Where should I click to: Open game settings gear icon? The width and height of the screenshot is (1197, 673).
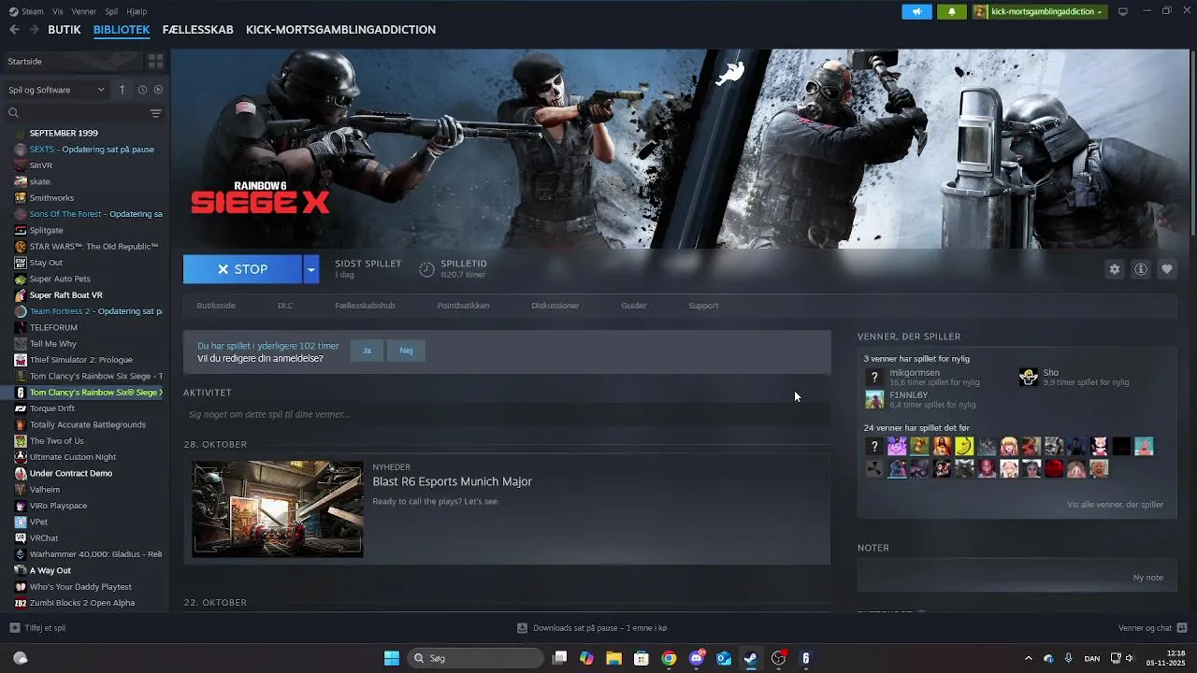1114,269
